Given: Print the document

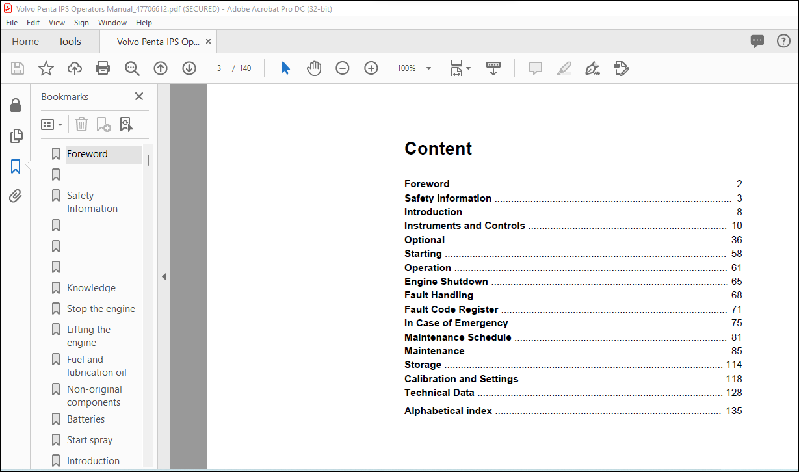Looking at the screenshot, I should click(x=103, y=68).
